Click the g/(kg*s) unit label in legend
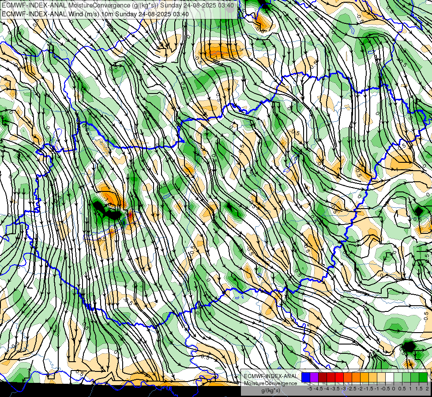Viewport: 432px width, 397px height. click(x=270, y=390)
